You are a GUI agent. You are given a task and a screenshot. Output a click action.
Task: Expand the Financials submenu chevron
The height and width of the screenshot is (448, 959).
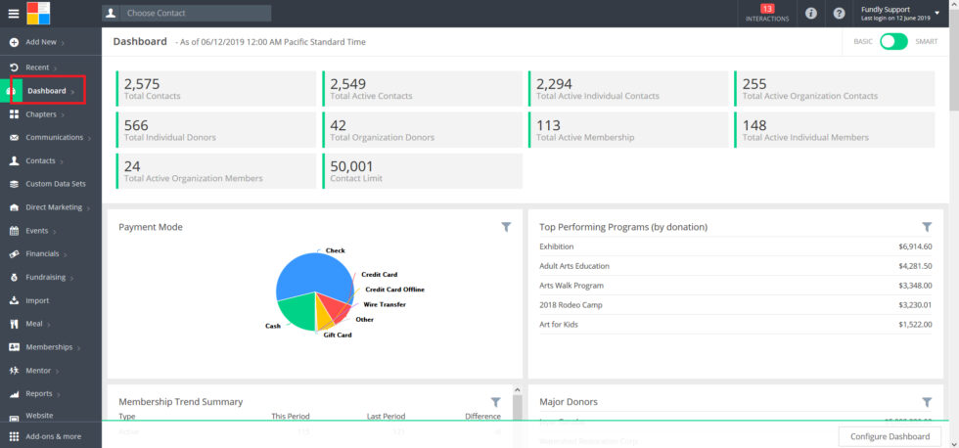point(66,255)
